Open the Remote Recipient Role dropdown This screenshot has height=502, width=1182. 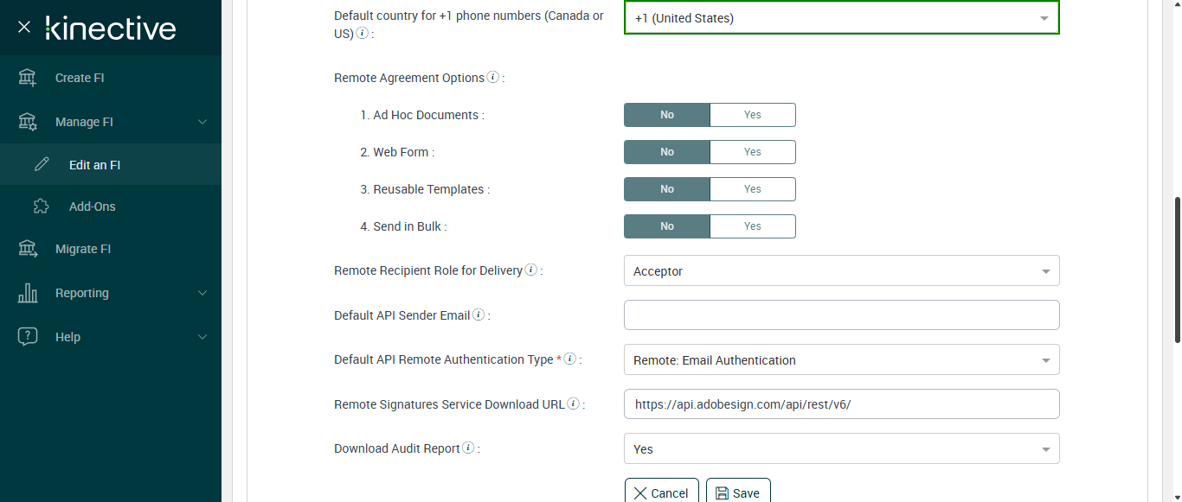(x=841, y=271)
